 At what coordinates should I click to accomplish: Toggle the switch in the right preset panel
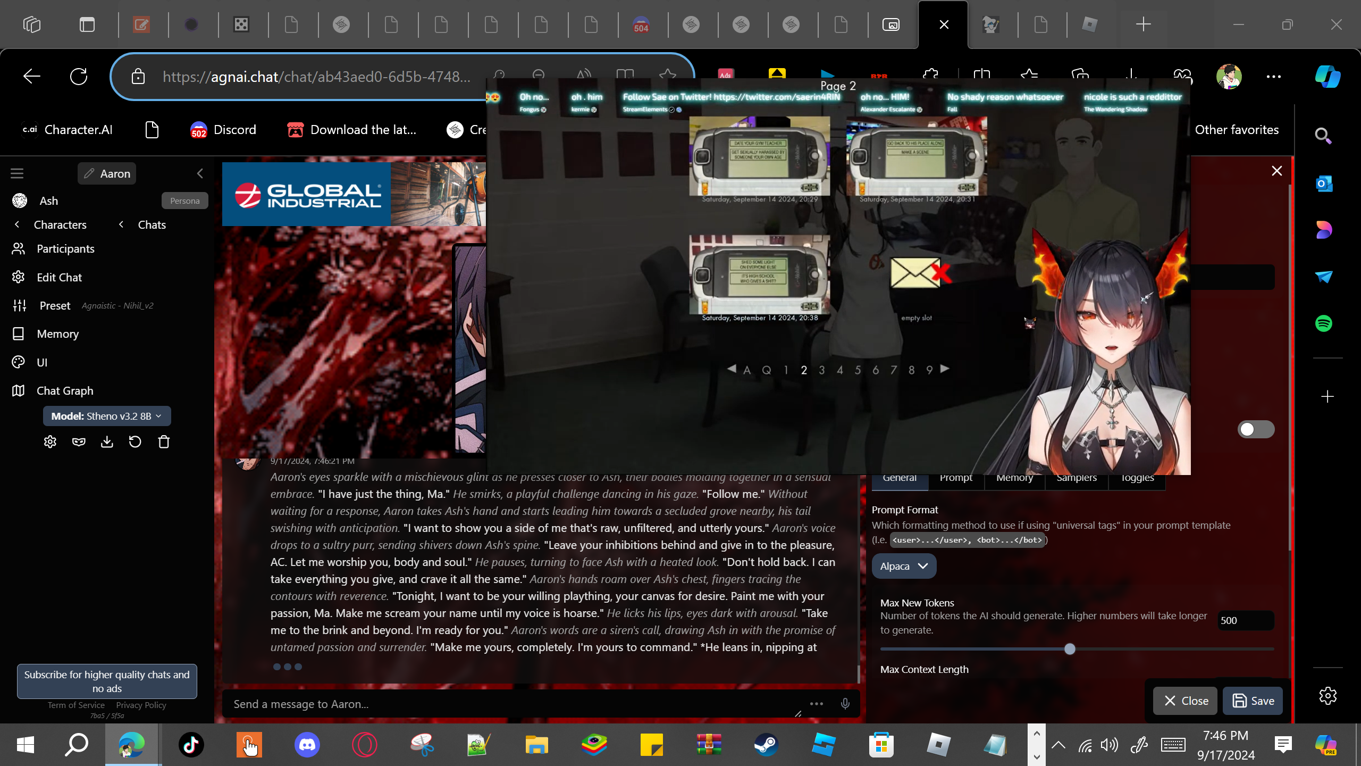coord(1256,429)
